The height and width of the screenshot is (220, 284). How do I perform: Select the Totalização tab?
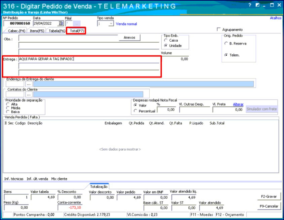[x=99, y=187]
